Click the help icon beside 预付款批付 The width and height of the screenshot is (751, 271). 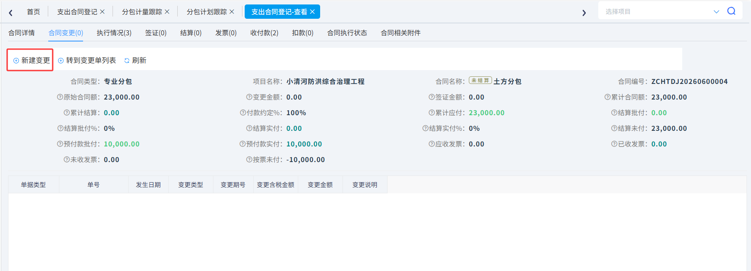coord(60,144)
